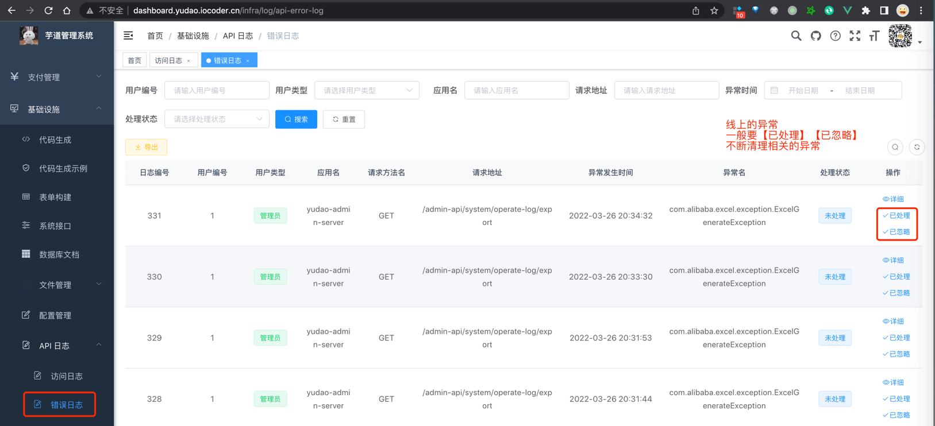The image size is (935, 426).
Task: Select 访问日志 in the sidebar
Action: pos(66,376)
